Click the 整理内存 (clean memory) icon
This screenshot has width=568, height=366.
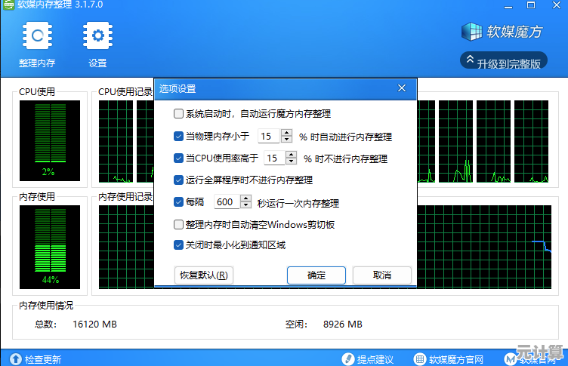click(36, 35)
